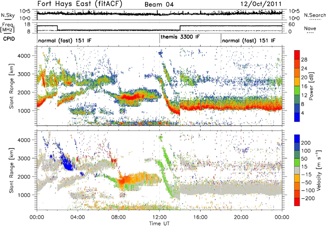Pick the teal 8–12 dB Power colorbar segment
The width and height of the screenshot is (326, 226).
[x=297, y=100]
